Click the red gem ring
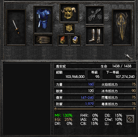The image size is (138, 137). tap(63, 40)
